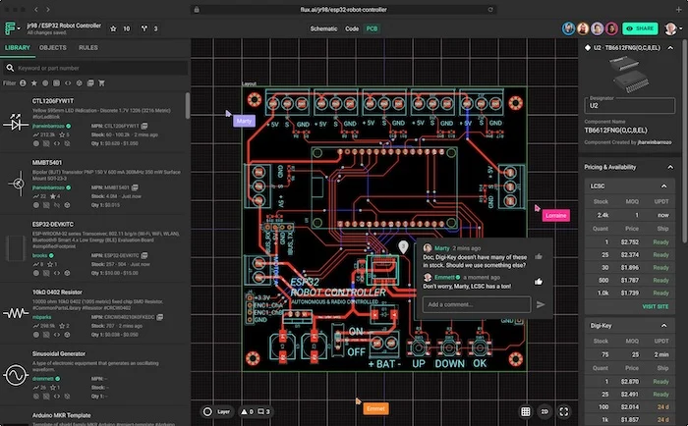Viewport: 688px width, 426px height.
Task: Open the brooks author link under ESP32-DEVKITC
Action: click(x=39, y=255)
